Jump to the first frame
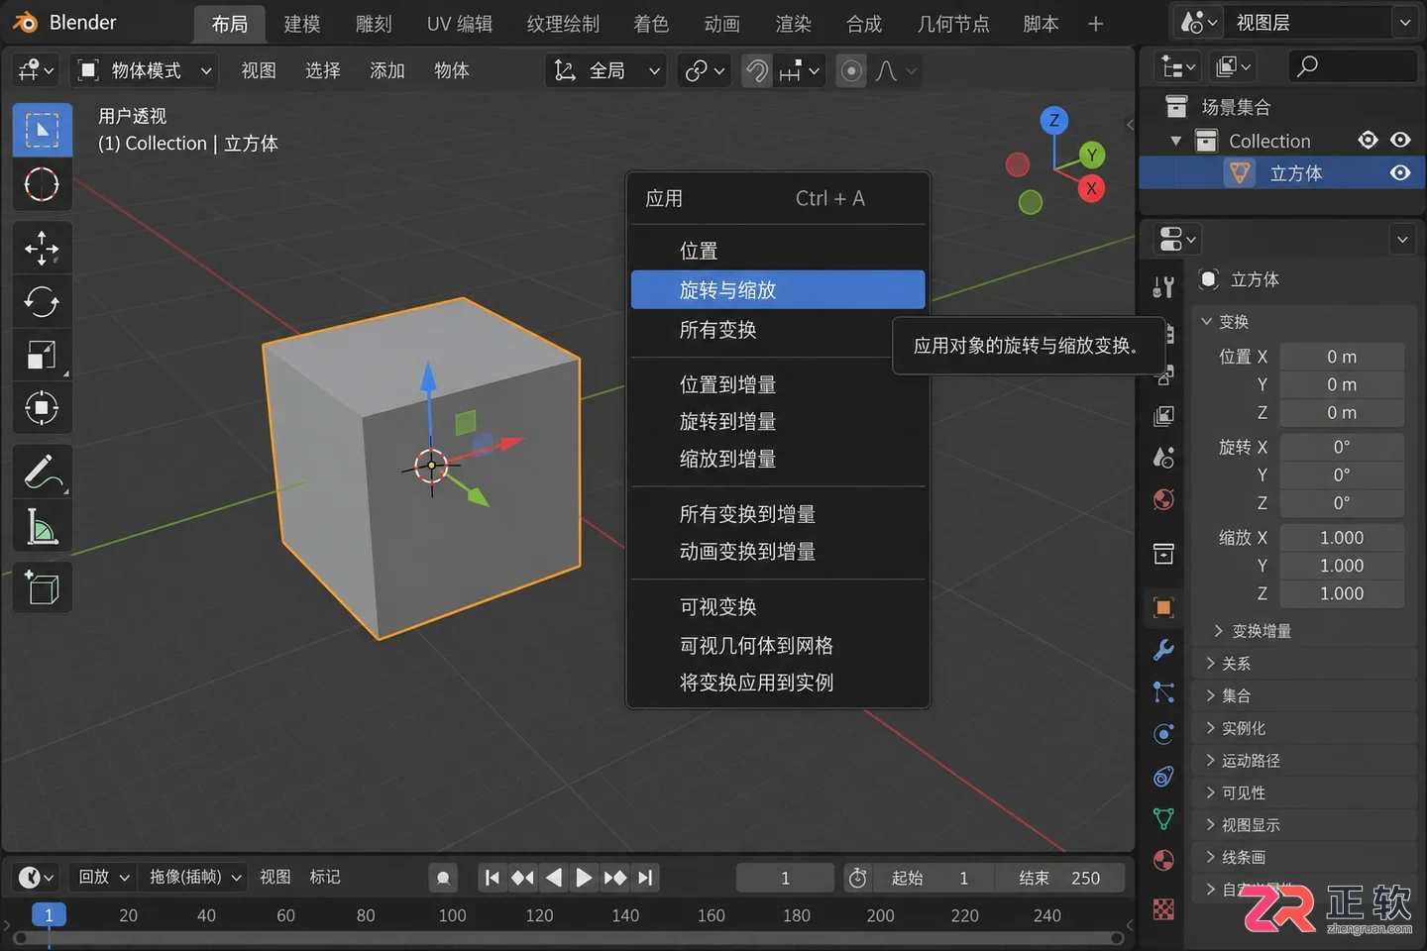 [493, 878]
